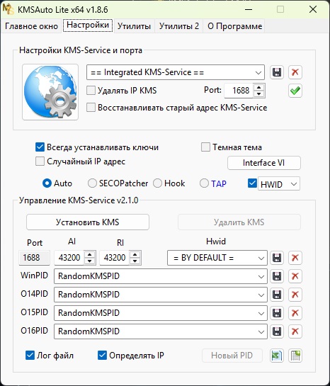Screen dimensions: 330x386
Task: Select the Hook radio button
Action: (157, 183)
